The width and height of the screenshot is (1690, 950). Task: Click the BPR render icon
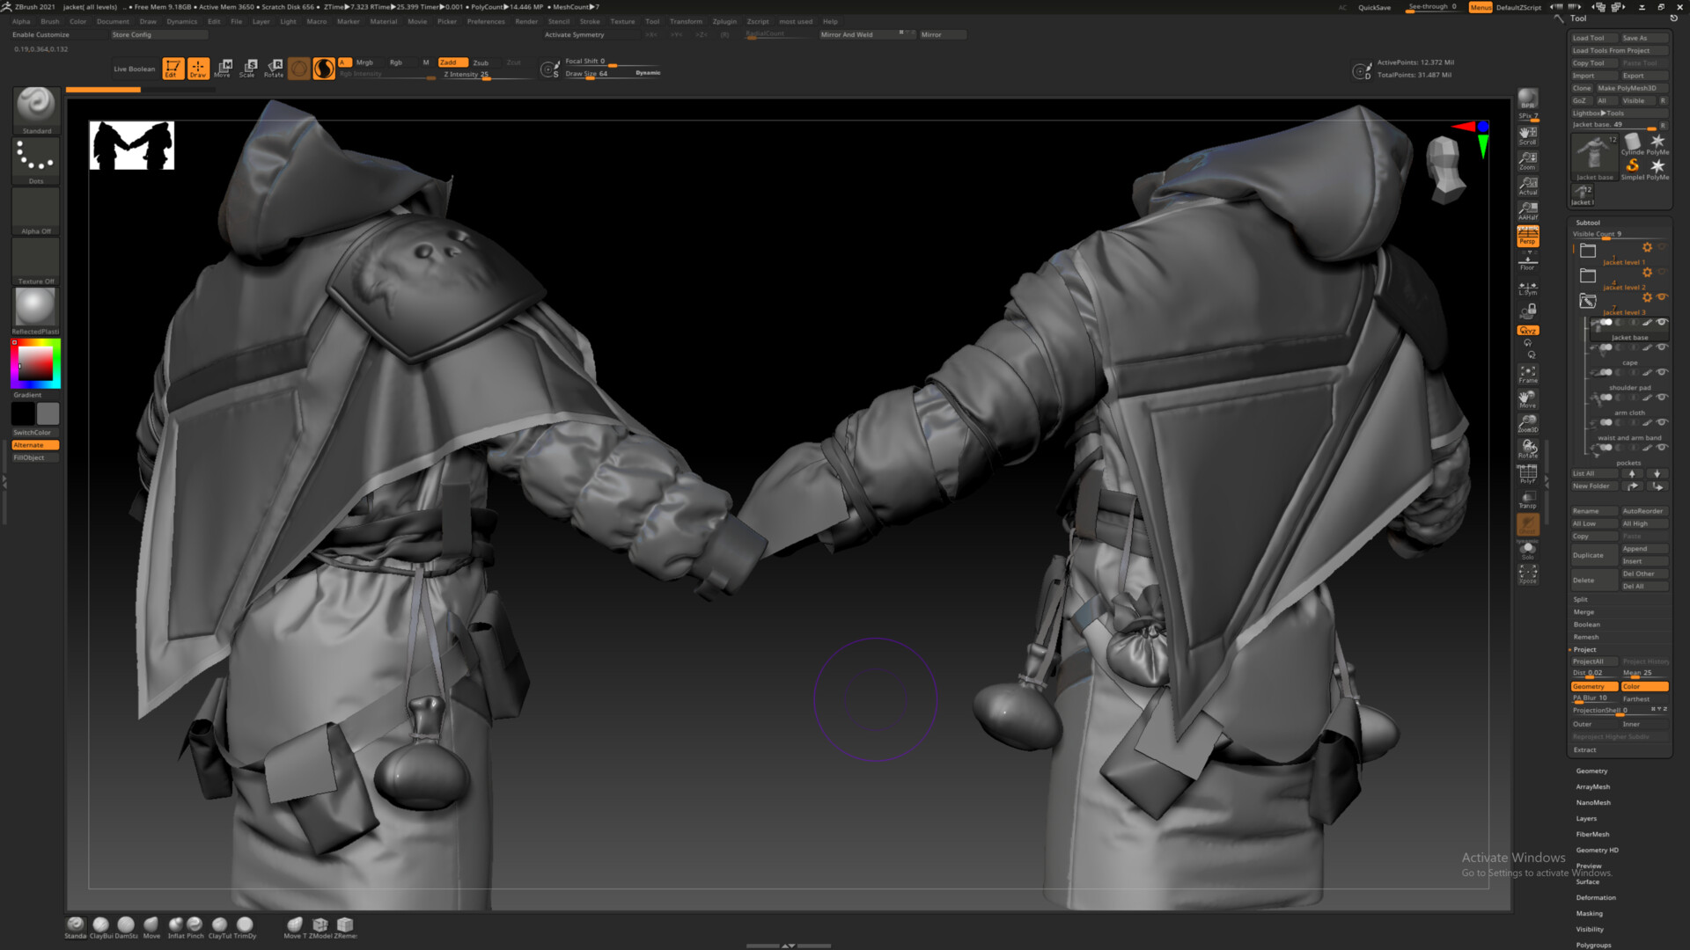[1528, 99]
